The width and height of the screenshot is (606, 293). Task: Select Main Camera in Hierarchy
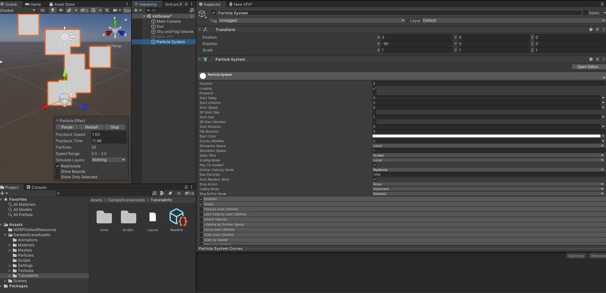pos(168,21)
